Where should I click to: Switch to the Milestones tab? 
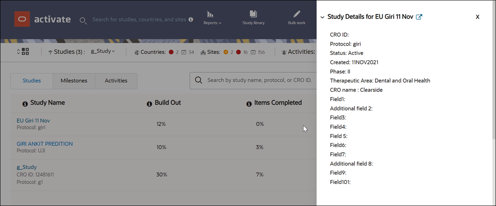(x=74, y=81)
